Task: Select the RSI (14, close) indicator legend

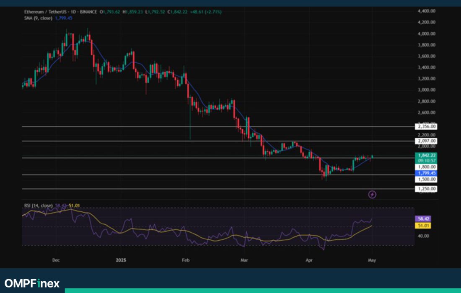Action: point(37,206)
